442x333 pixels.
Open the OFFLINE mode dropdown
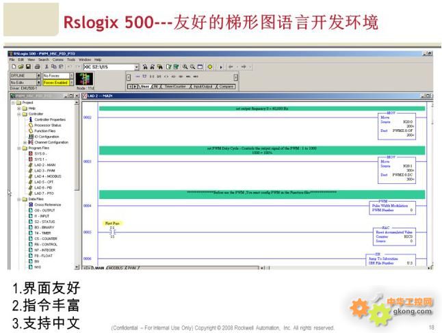[x=39, y=76]
